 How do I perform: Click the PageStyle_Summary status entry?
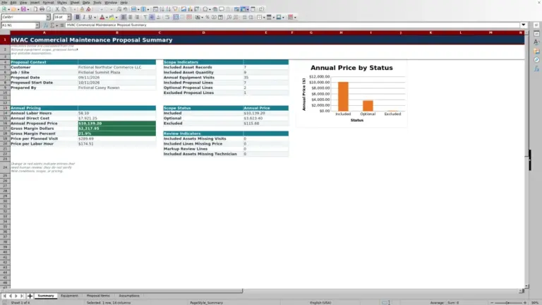point(206,303)
